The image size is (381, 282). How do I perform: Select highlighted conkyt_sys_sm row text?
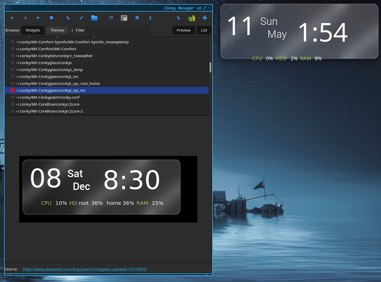[51, 90]
